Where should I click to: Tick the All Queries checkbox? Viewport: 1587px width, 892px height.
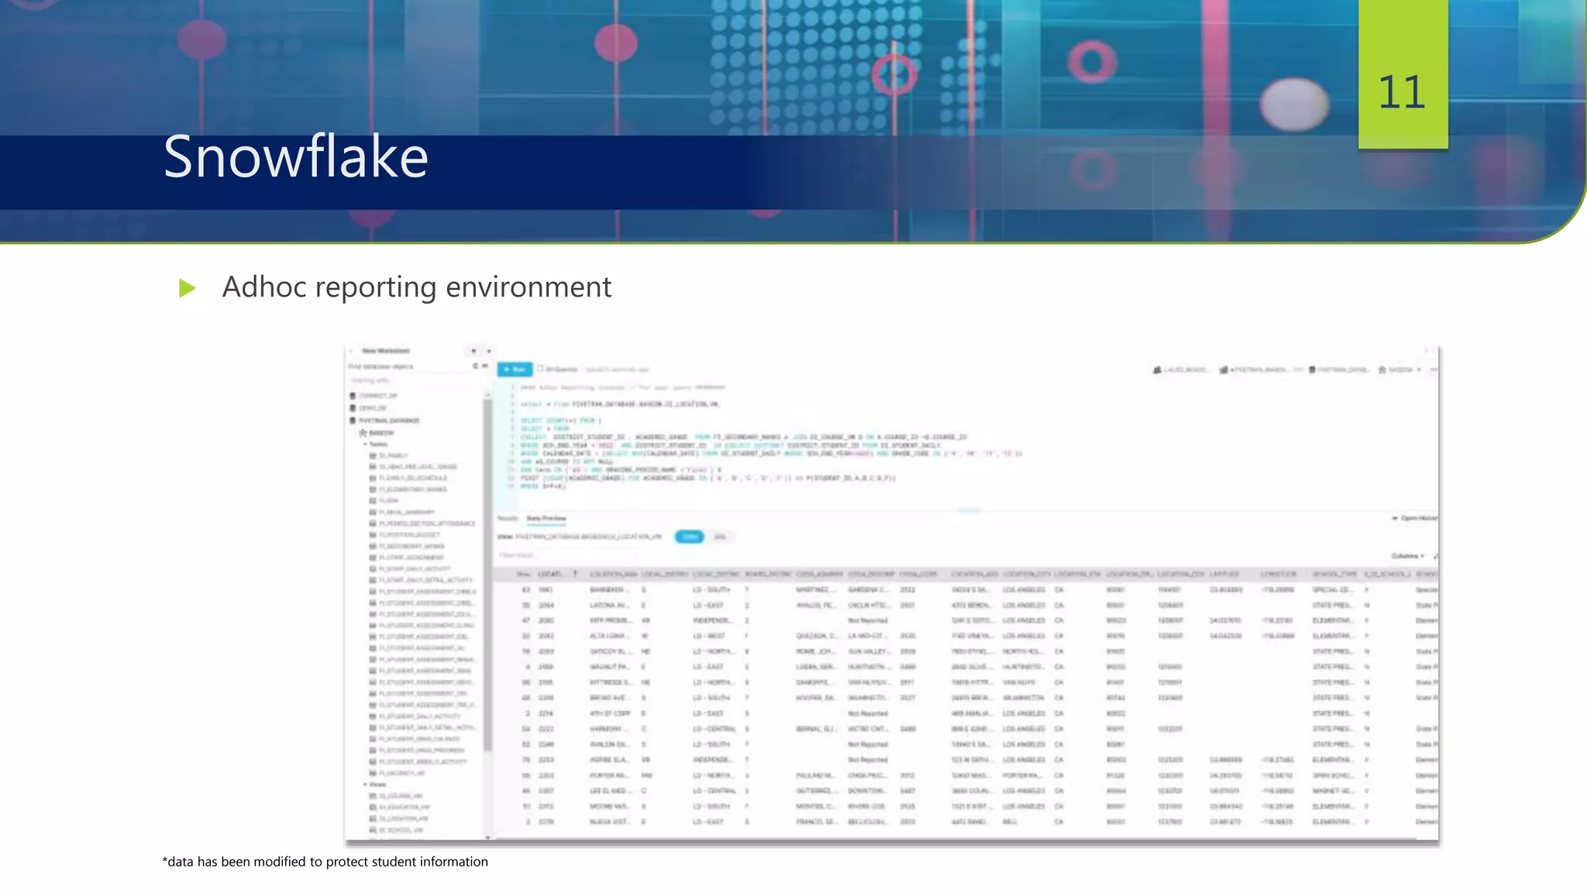coord(541,369)
